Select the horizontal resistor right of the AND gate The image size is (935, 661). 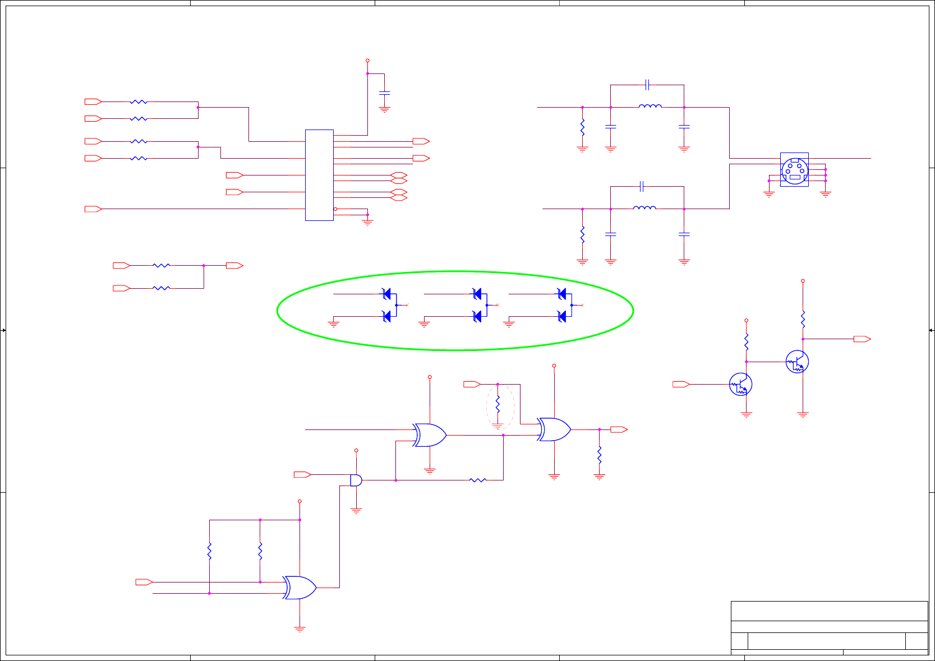[x=477, y=480]
